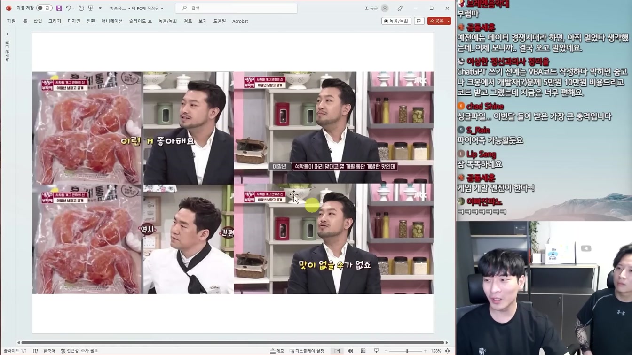Click the horizontal scrollbar under the slide
The width and height of the screenshot is (632, 355).
coord(233,343)
